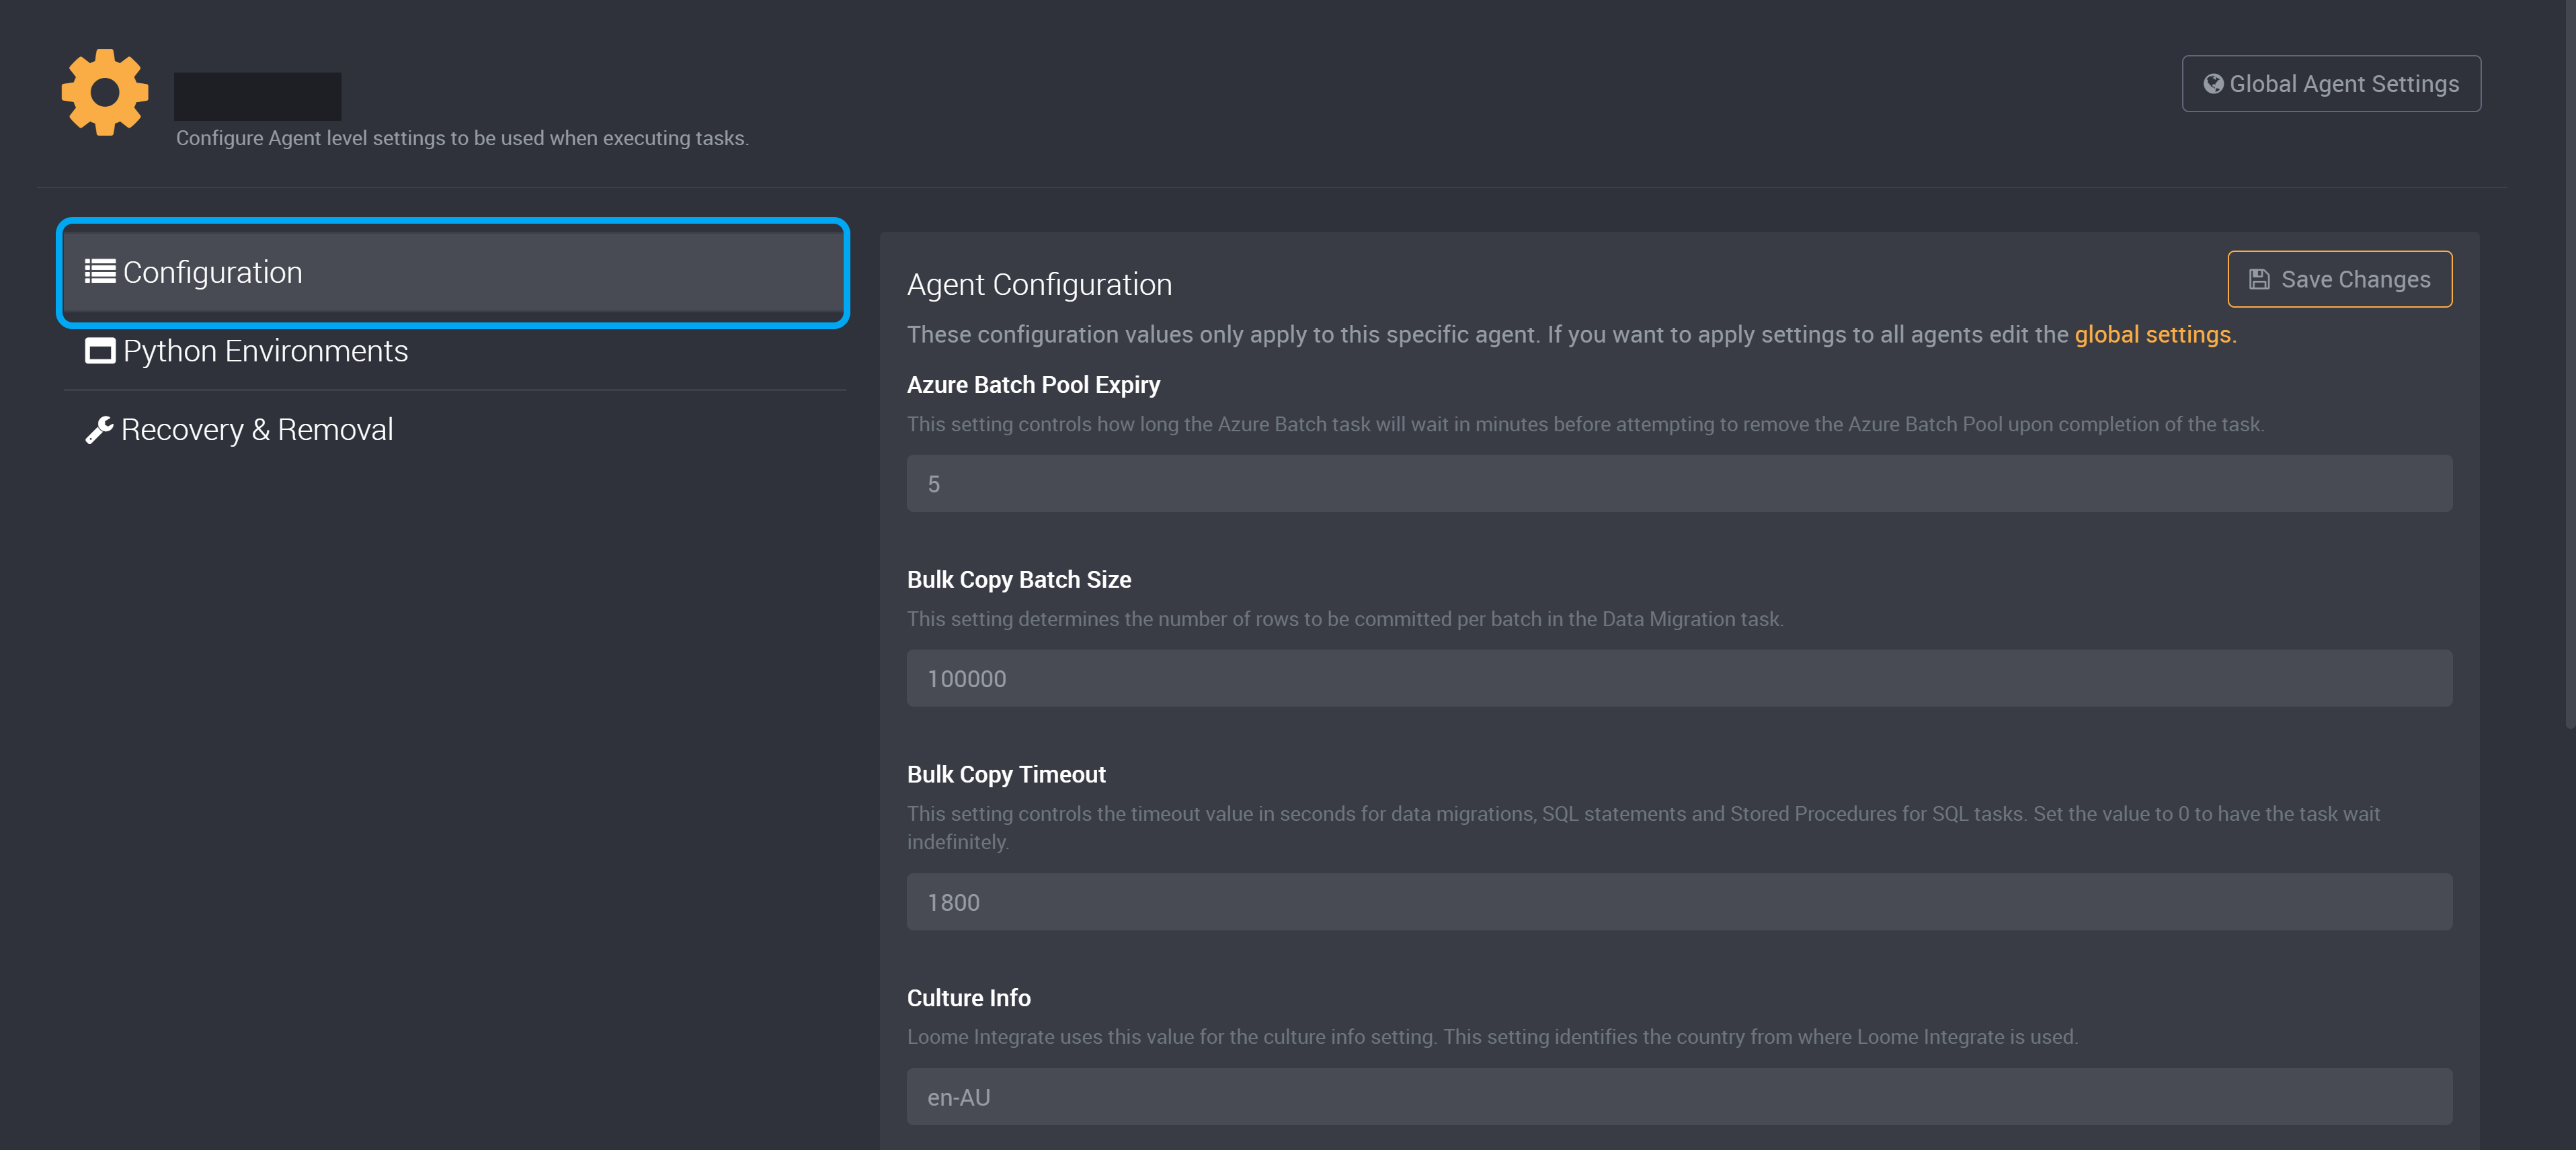Click the 'remove the Azure Batch Pool' description

[1585, 425]
